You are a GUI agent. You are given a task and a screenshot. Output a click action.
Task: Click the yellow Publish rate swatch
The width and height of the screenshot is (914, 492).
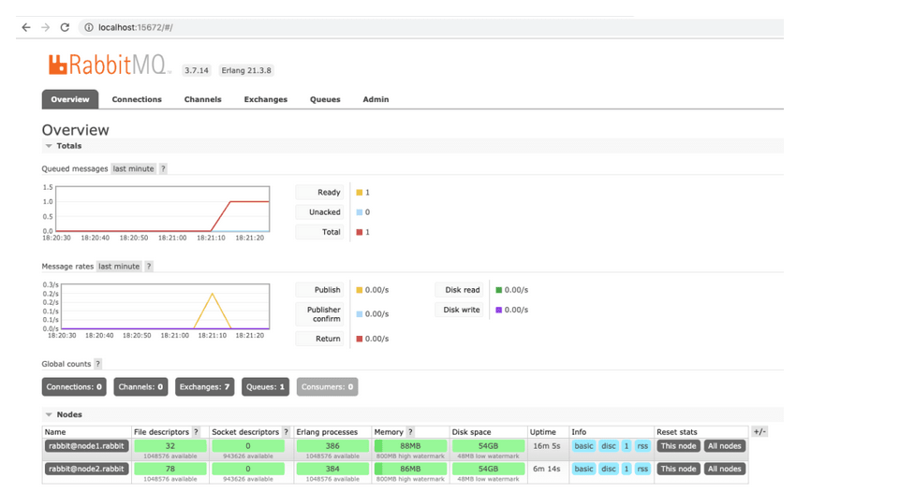tap(360, 290)
